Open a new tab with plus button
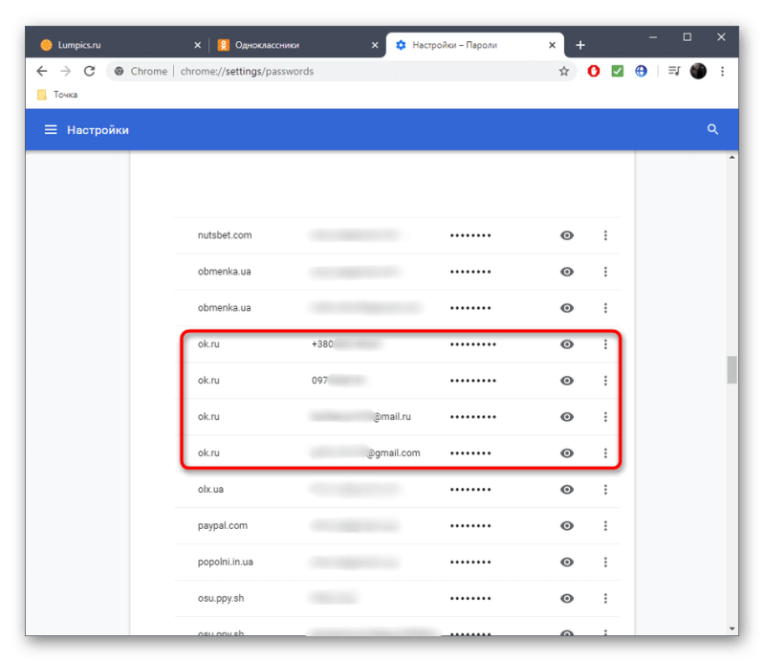This screenshot has width=765, height=662. (x=580, y=45)
